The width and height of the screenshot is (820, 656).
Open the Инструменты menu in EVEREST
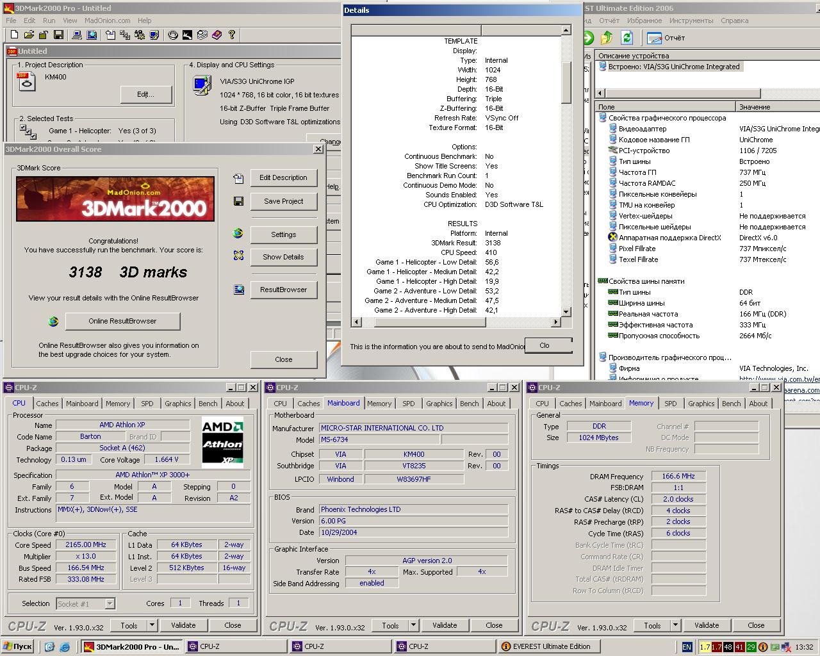click(x=691, y=20)
